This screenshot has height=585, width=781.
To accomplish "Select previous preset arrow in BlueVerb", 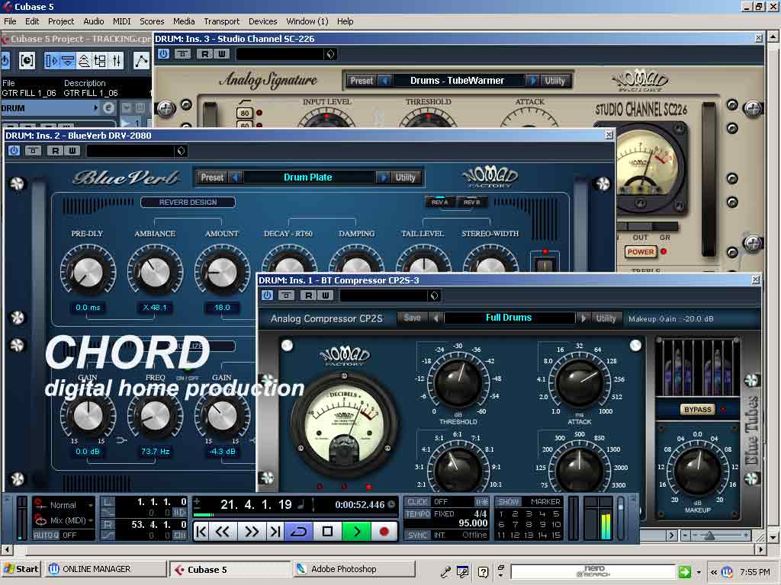I will point(236,177).
